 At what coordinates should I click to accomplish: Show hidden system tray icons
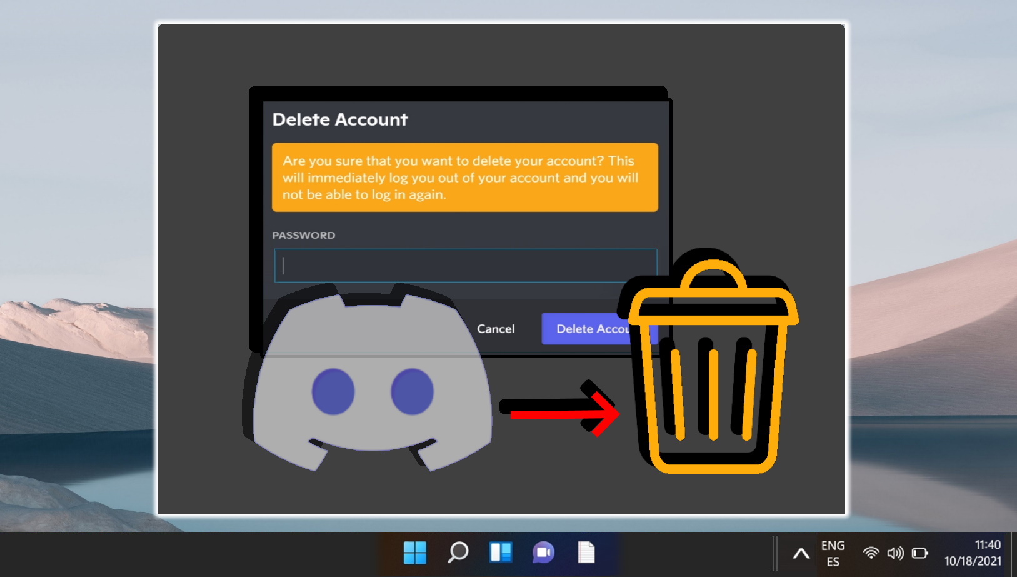[x=801, y=553]
